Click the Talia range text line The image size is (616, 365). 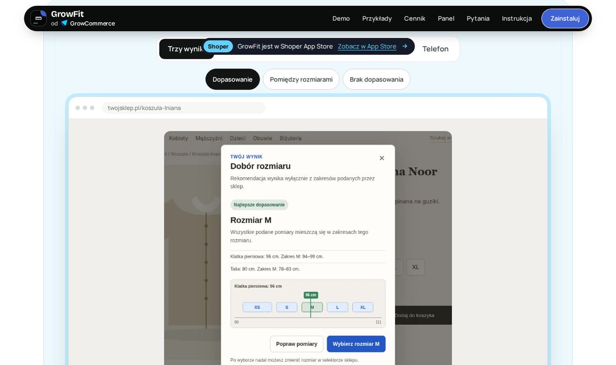pos(265,269)
